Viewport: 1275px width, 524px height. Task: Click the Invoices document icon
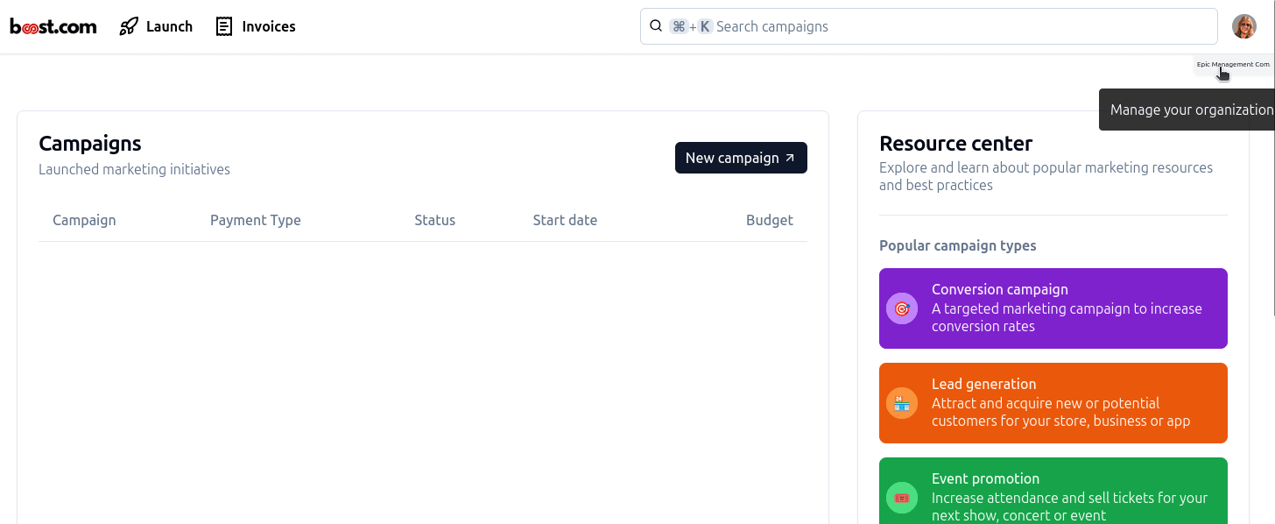(222, 26)
